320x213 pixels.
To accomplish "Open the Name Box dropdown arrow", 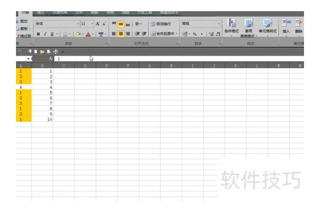I will (x=28, y=59).
